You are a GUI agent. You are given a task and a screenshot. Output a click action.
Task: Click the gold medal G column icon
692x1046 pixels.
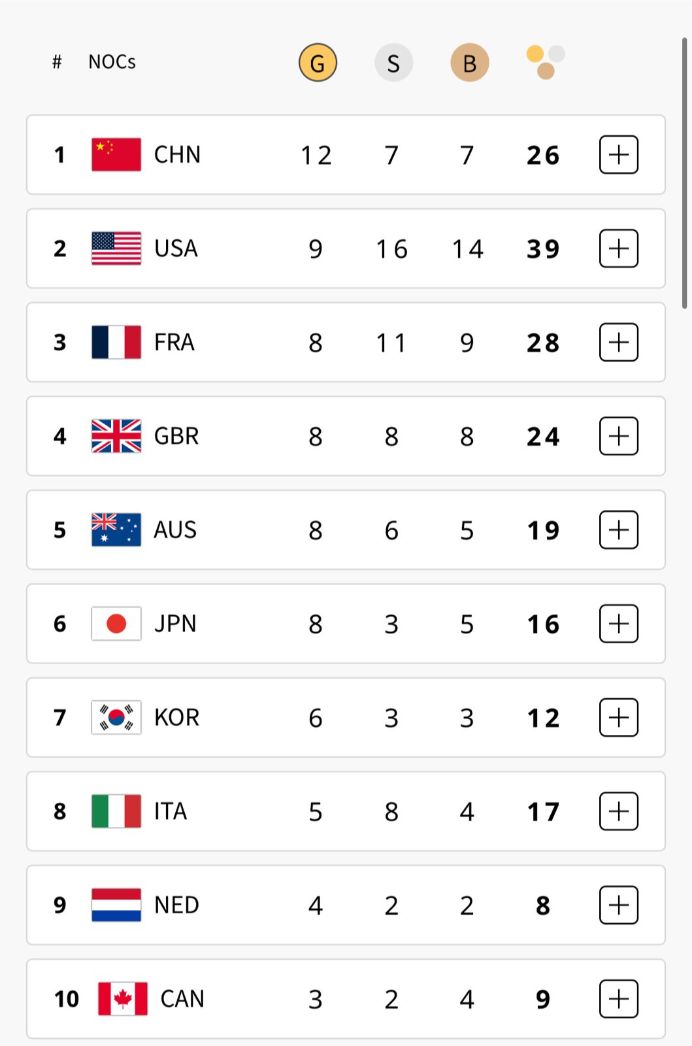(318, 63)
